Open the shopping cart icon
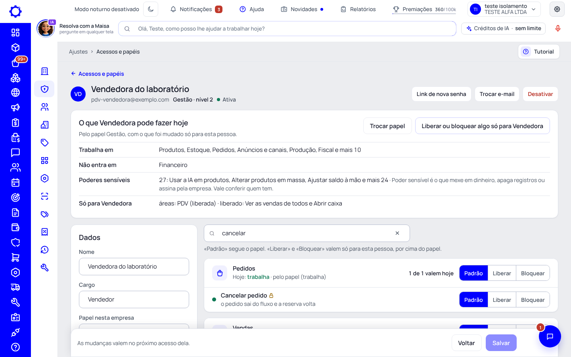The height and width of the screenshot is (357, 571). point(15,257)
